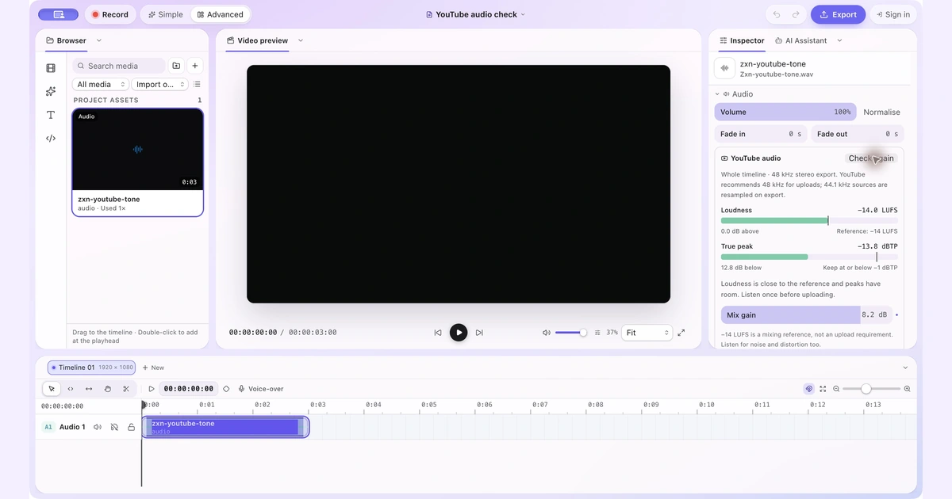This screenshot has height=499, width=952.
Task: Open preview fullscreen expand icon
Action: point(681,333)
